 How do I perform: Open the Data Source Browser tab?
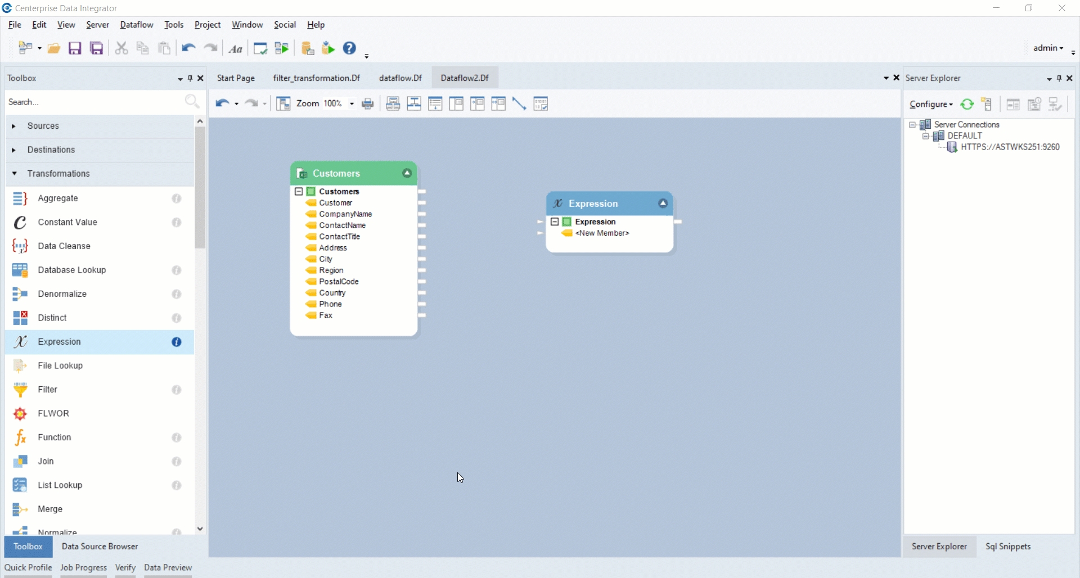click(x=100, y=547)
